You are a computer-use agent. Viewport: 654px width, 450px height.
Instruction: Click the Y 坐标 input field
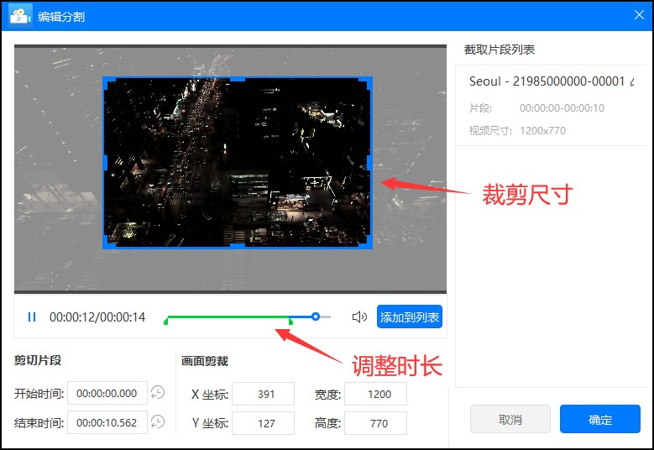point(263,423)
